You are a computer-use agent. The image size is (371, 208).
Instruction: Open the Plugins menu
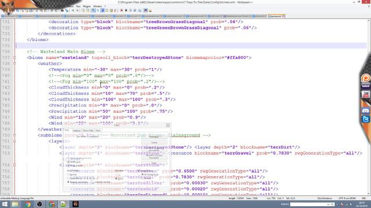point(86,6)
